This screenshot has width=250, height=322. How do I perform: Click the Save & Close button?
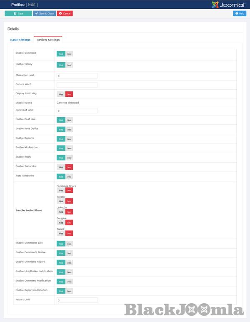[x=44, y=13]
